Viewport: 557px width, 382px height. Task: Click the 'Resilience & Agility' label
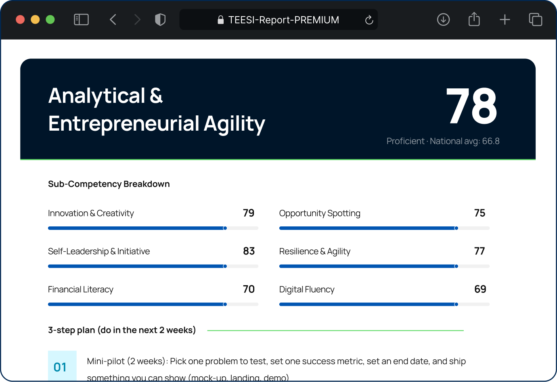pos(315,251)
